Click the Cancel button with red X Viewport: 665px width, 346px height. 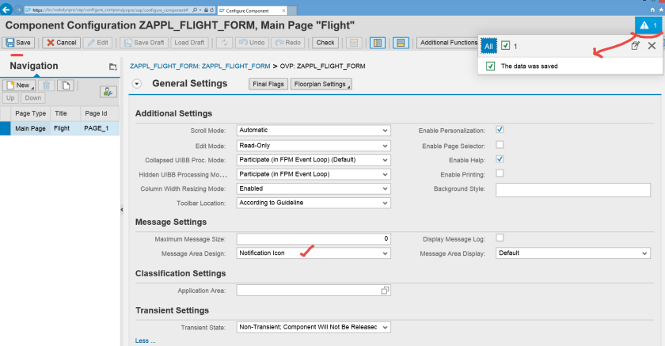point(61,42)
